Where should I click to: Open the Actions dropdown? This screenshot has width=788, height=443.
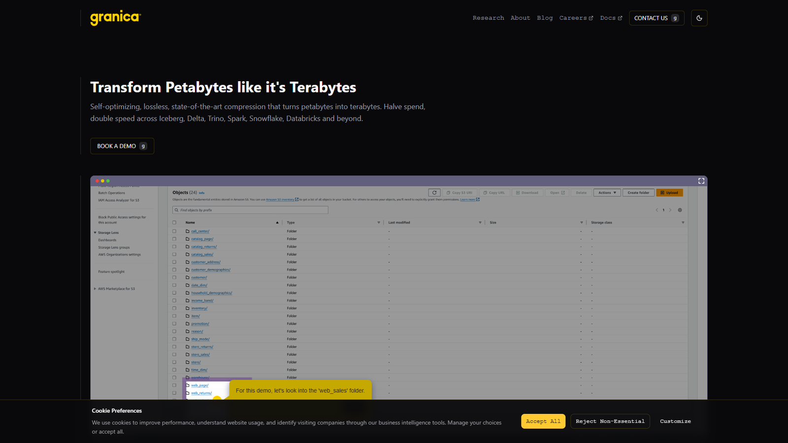click(x=607, y=193)
